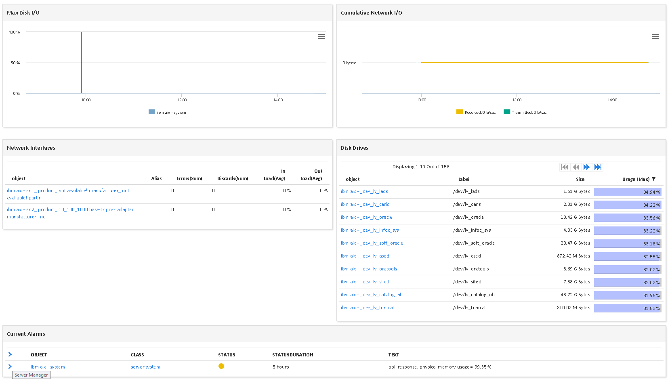The height and width of the screenshot is (379, 670).
Task: Expand the ibm aix - system alarm row
Action: (x=9, y=366)
